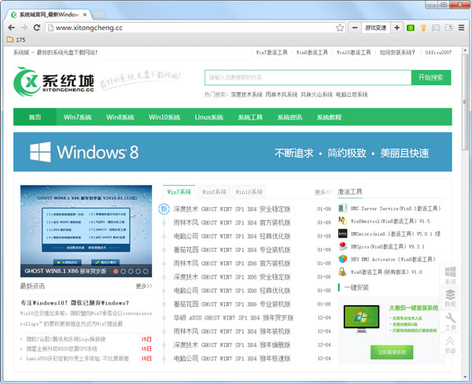The image size is (472, 384).
Task: Expand 更多>> in the system list
Action: point(323,192)
